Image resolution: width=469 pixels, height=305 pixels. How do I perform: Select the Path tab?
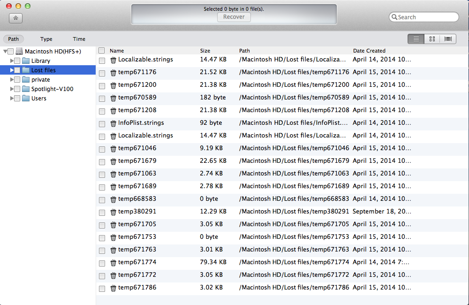pyautogui.click(x=14, y=39)
